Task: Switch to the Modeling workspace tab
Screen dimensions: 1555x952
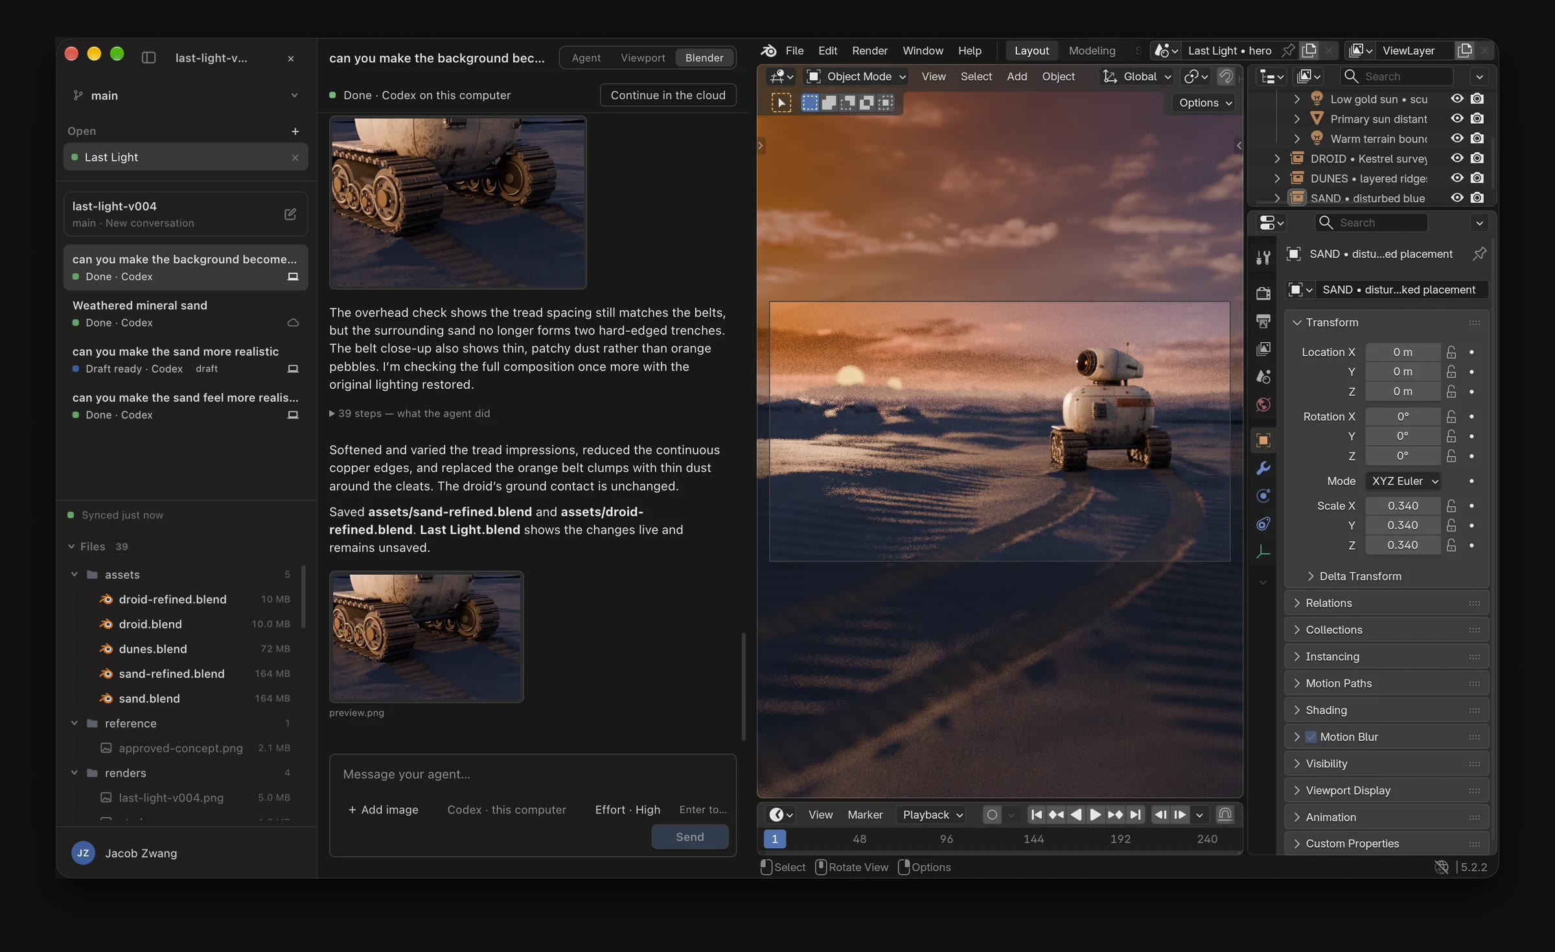Action: 1092,51
